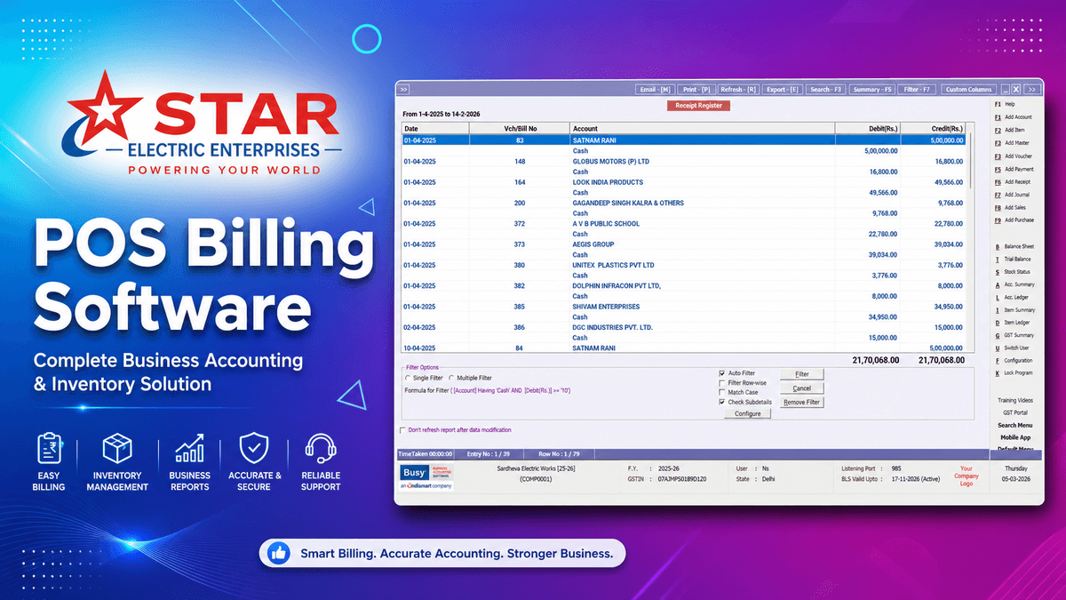Choose F3 Add Master from side menu

[x=1012, y=143]
